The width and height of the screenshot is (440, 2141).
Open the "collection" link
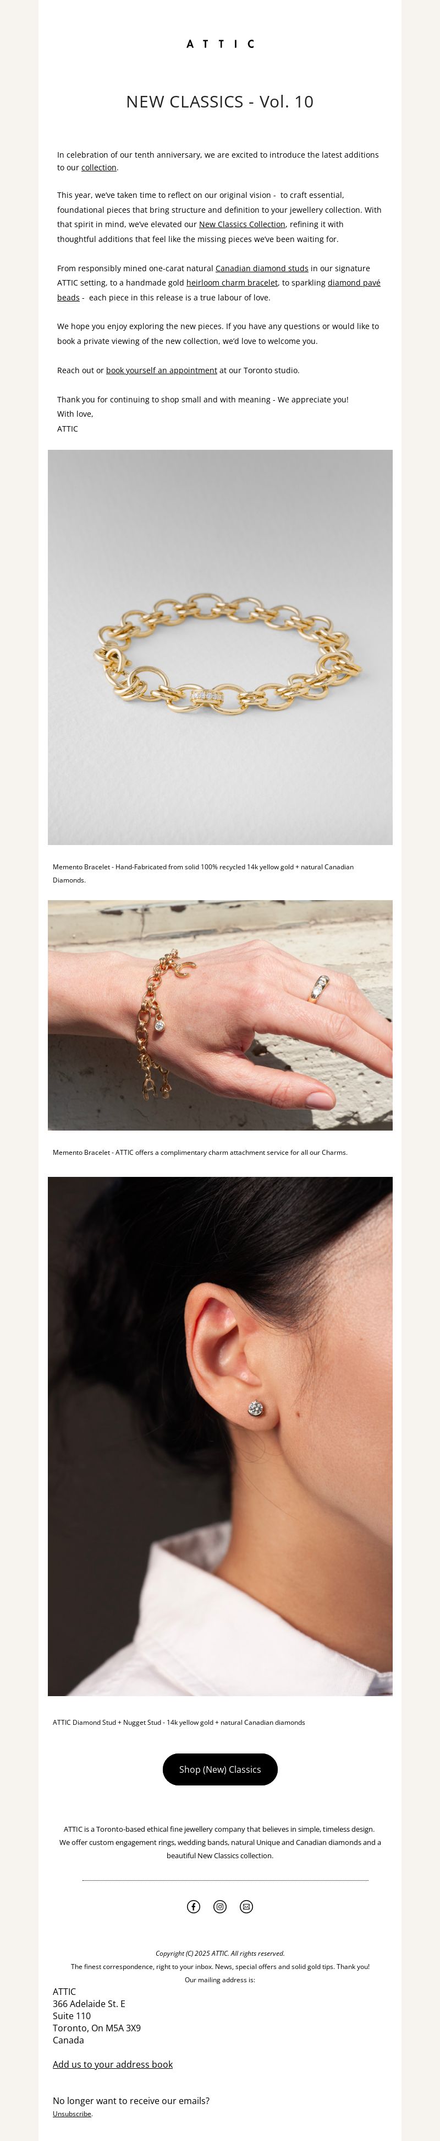(x=98, y=168)
